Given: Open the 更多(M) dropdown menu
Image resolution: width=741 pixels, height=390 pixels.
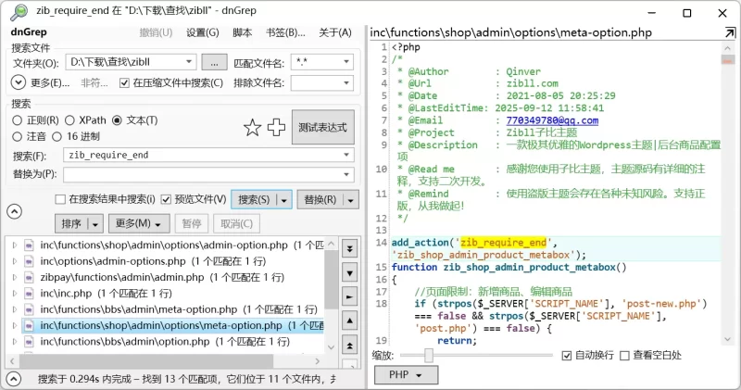Looking at the screenshot, I should click(x=139, y=223).
